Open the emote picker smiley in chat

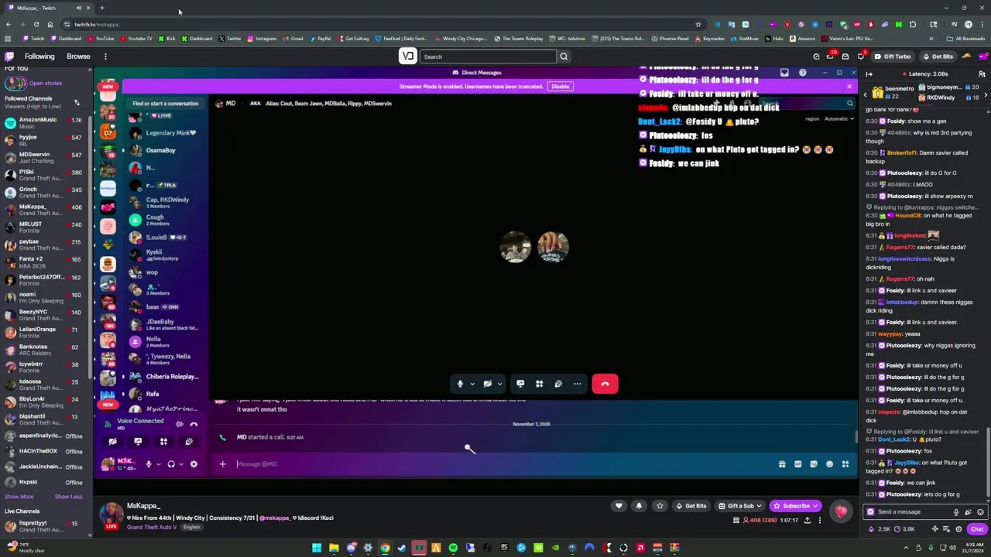(980, 512)
